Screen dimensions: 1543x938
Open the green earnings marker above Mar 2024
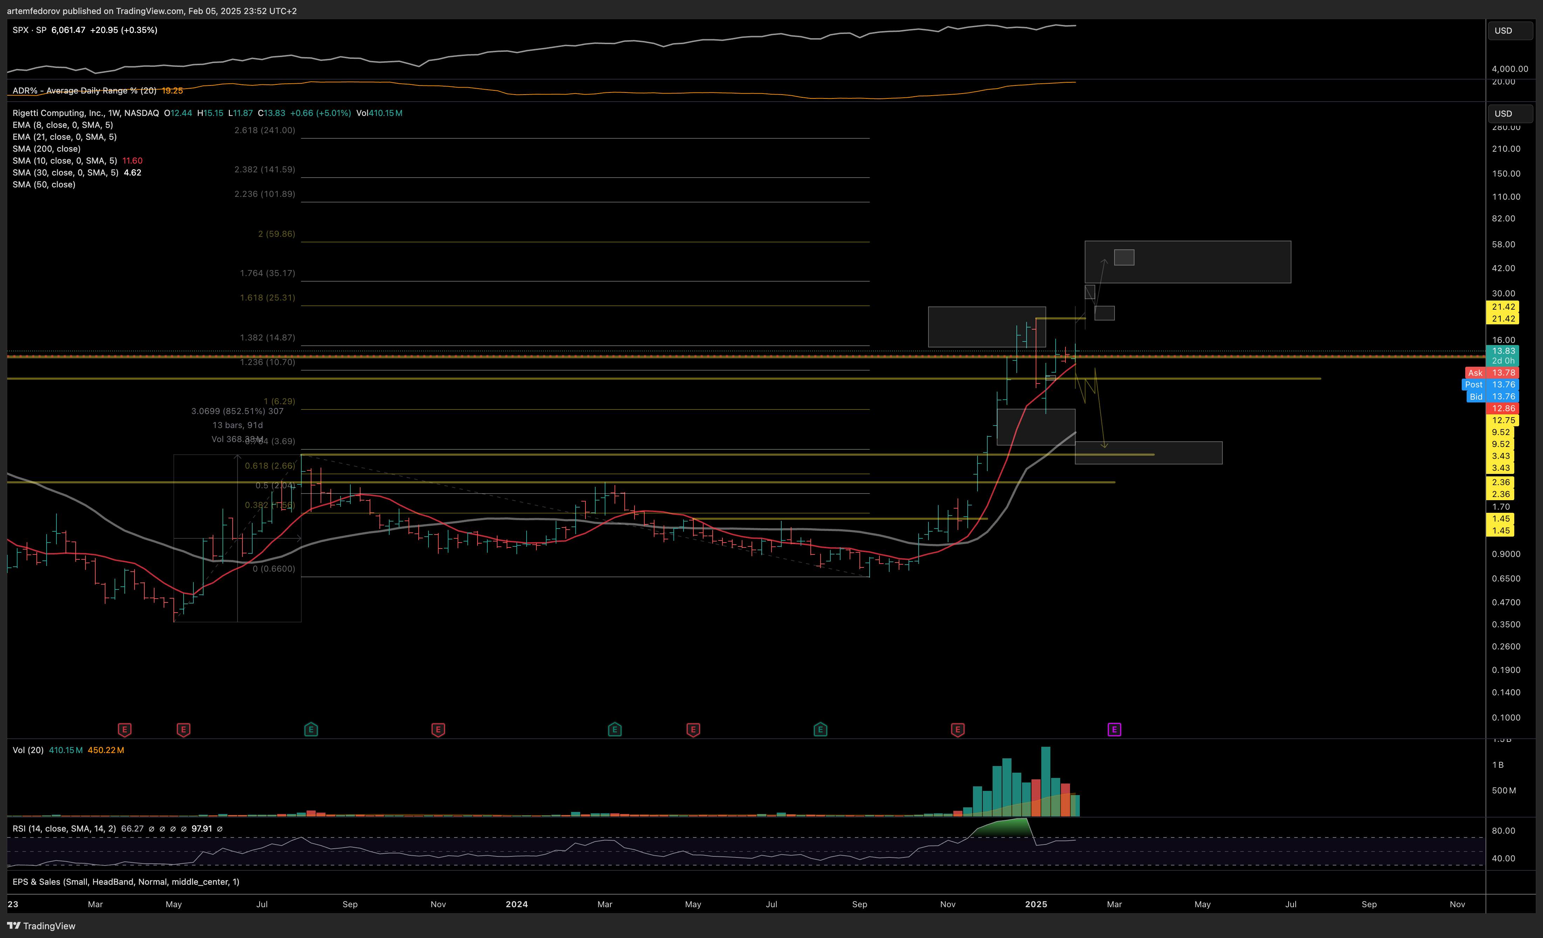[x=615, y=729]
